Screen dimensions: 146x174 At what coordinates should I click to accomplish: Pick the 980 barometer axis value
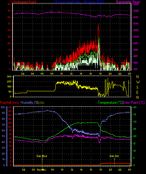136,63
